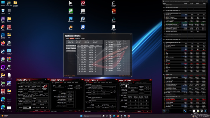Open Firefox on the taskbar
Screen dimensions: 210x118
click(118, 116)
